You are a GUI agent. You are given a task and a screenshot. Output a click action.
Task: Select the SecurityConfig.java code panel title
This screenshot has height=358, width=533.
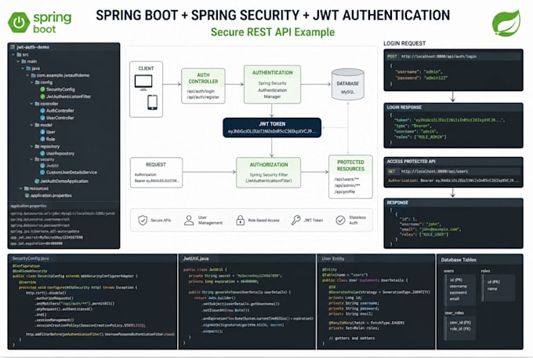tap(31, 258)
